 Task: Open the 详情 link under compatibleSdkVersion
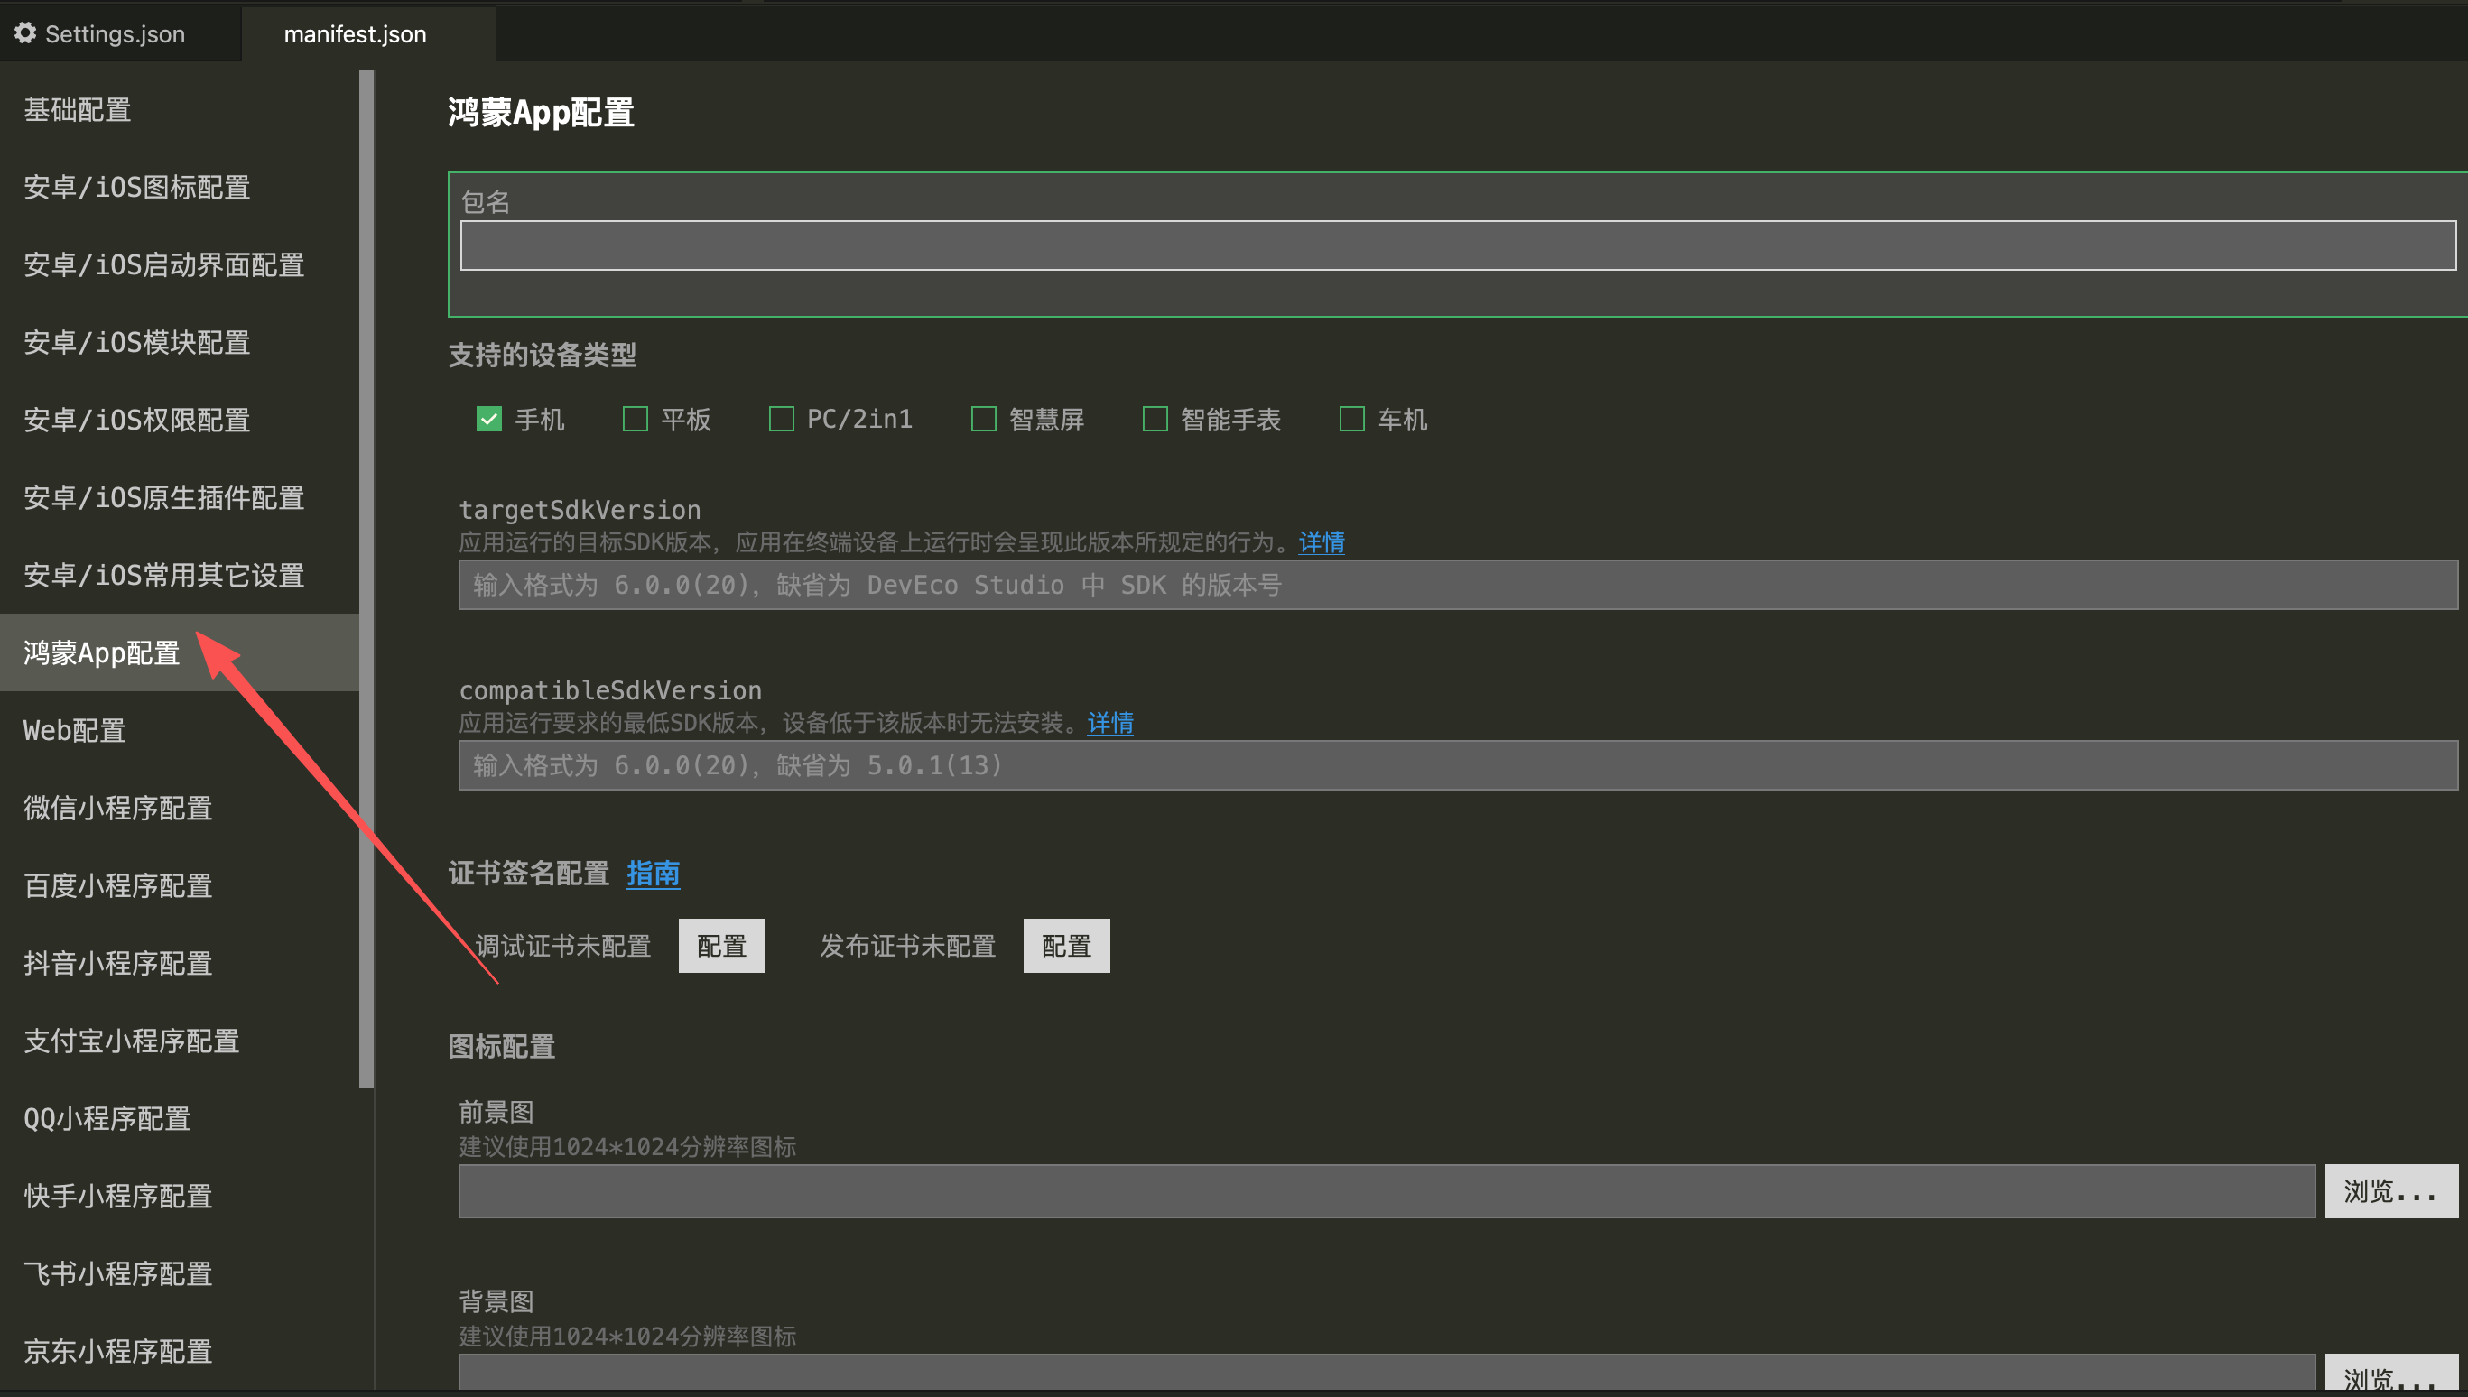coord(1110,724)
